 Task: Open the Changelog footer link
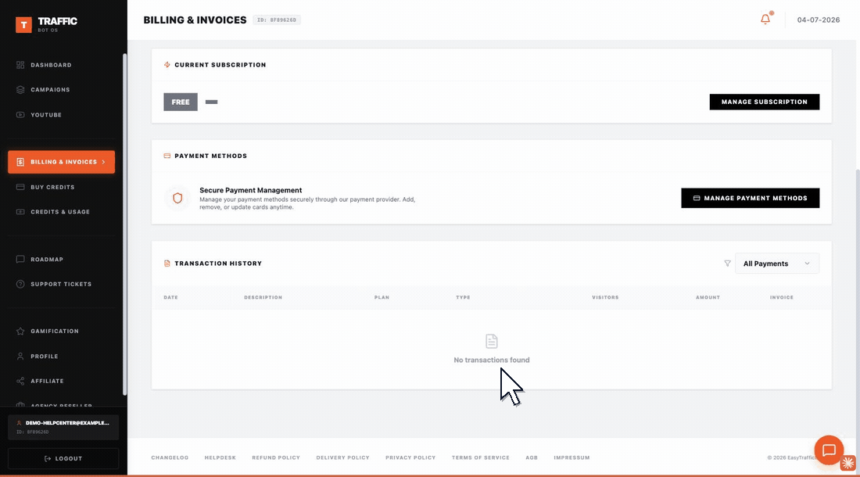click(170, 457)
